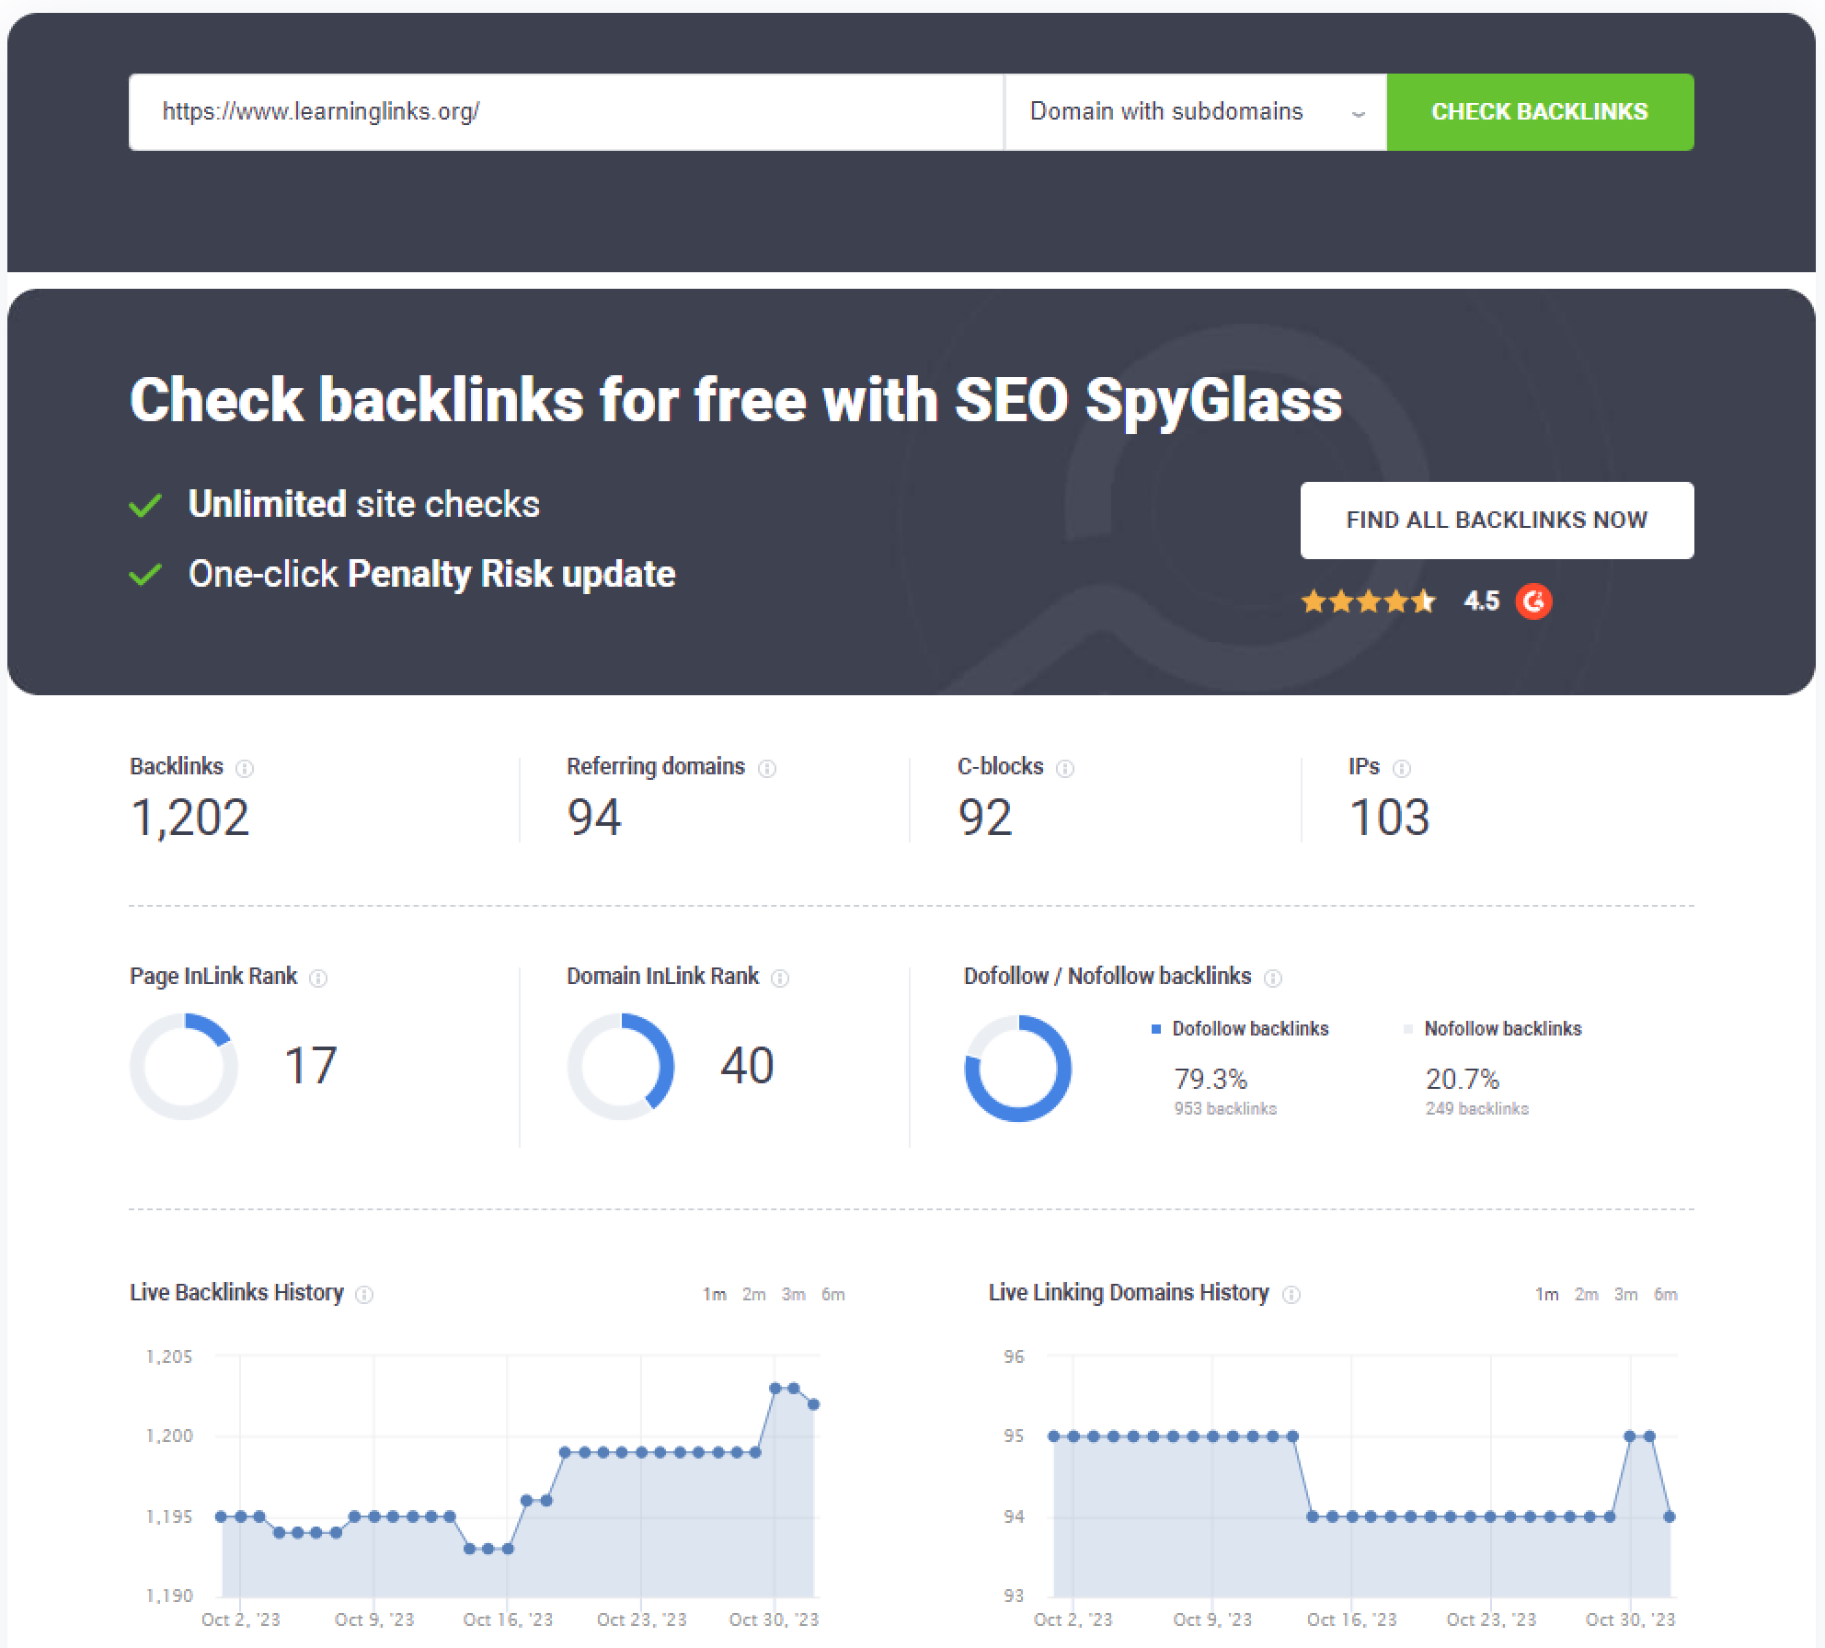Switch Linking Domains History to 3m
Viewport: 1825px width, 1648px height.
[x=1626, y=1294]
